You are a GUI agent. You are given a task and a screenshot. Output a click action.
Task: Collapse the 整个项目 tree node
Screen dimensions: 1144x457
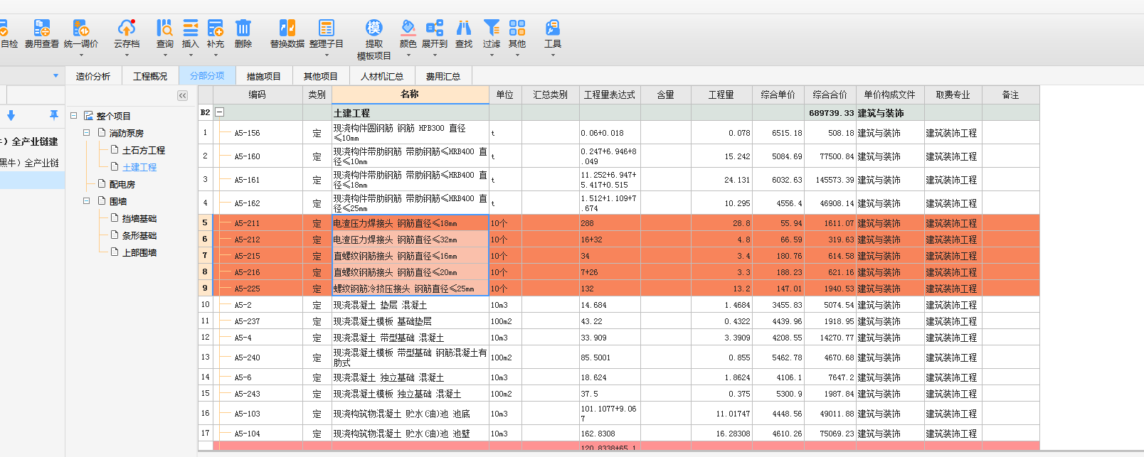click(x=73, y=116)
